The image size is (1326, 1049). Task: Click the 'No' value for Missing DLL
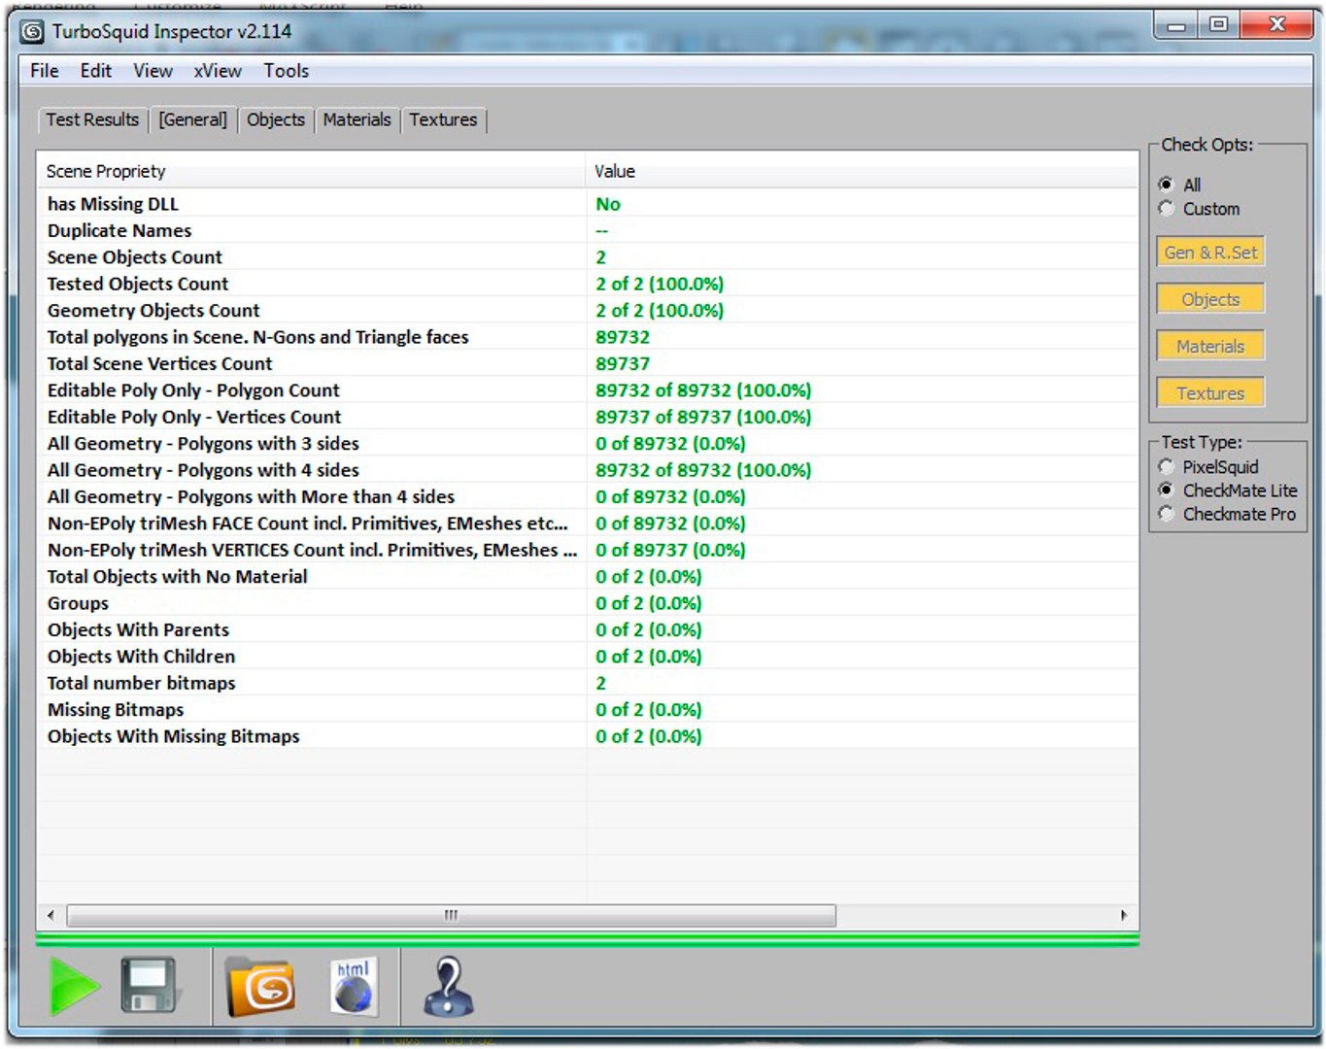pos(608,204)
